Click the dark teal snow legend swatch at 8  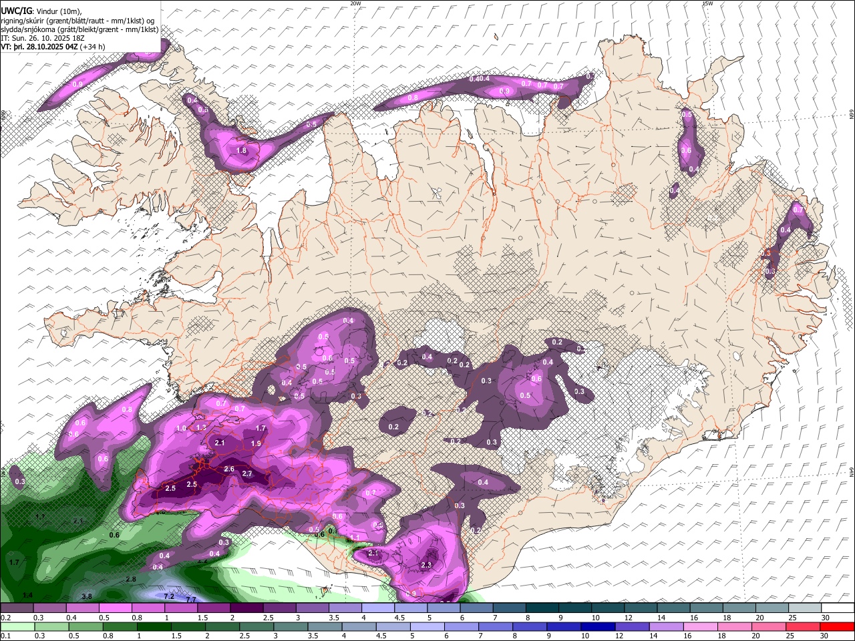[542, 608]
